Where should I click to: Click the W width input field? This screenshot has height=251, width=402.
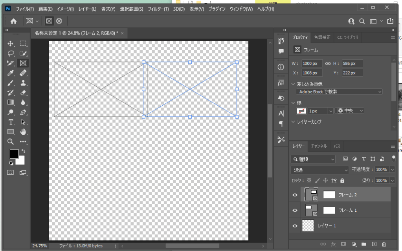(x=312, y=63)
